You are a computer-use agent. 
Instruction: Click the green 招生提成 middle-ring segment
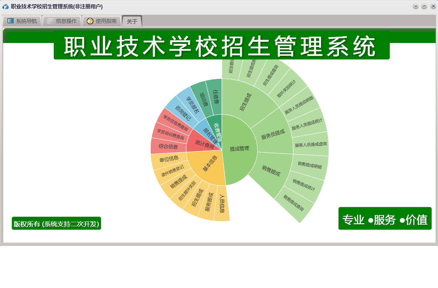point(246,102)
